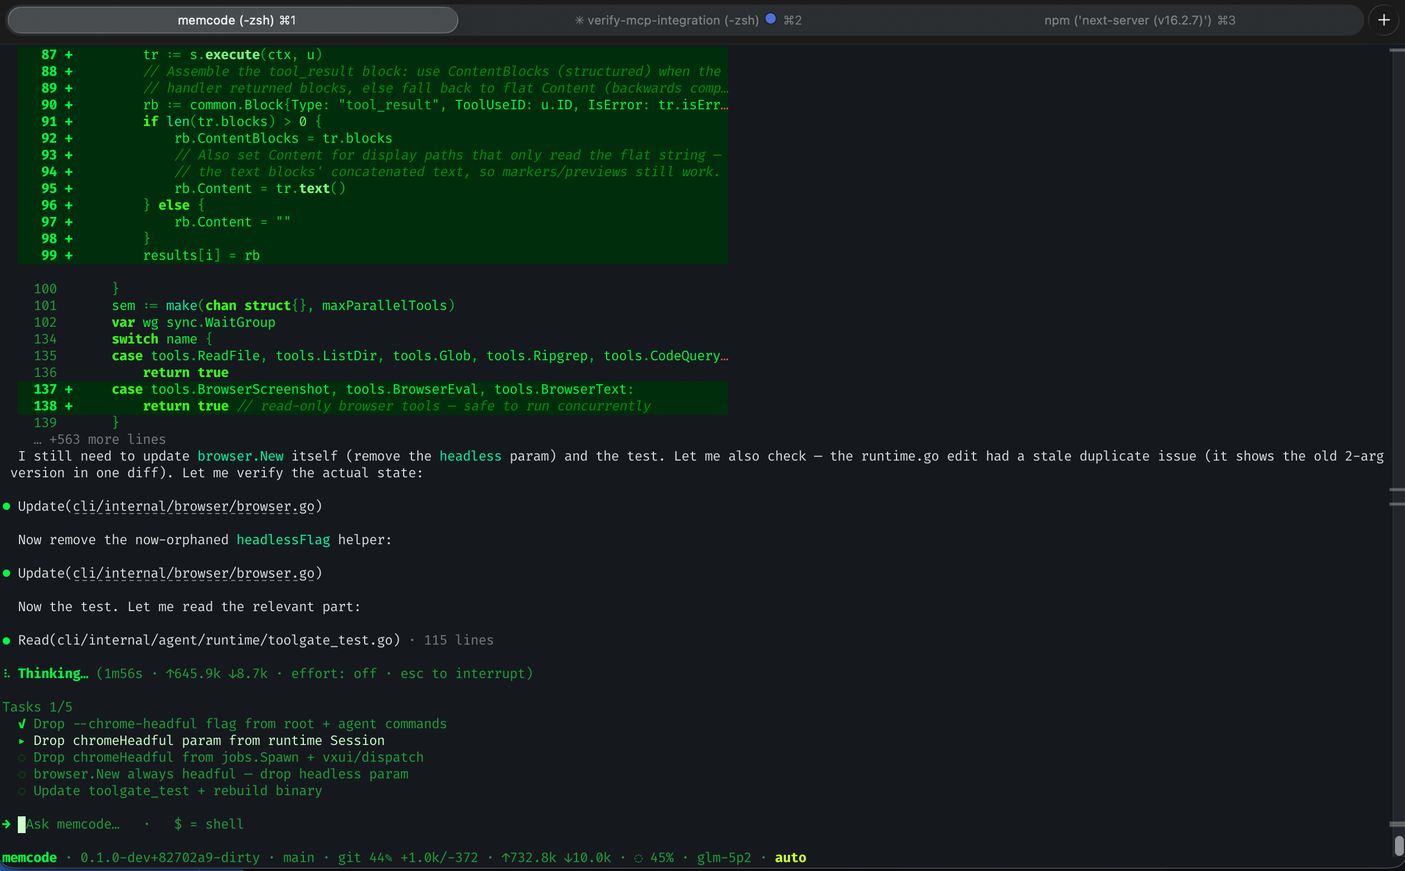Click the green bullet before first Update browser.go
This screenshot has width=1405, height=871.
(6, 507)
